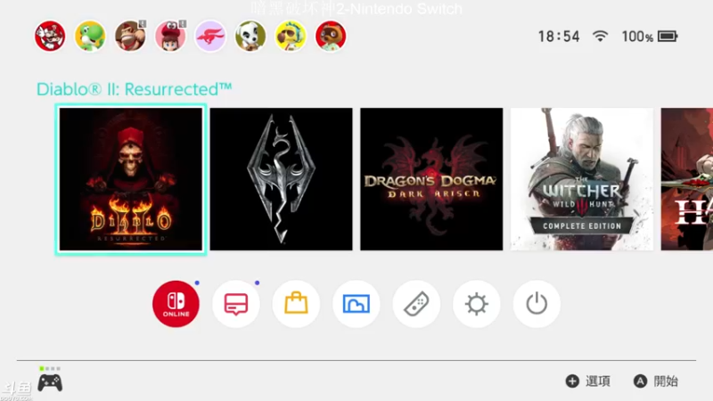Open Nintendo Switch Online
The height and width of the screenshot is (401, 713).
coord(176,304)
